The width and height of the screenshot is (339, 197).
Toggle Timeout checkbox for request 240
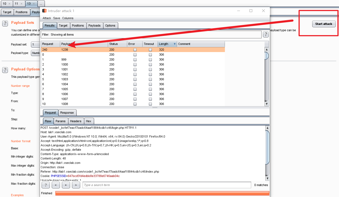pos(150,50)
